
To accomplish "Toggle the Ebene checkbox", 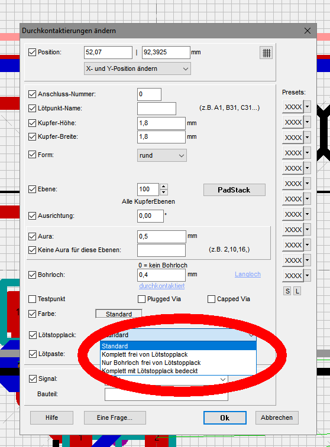I will (33, 189).
